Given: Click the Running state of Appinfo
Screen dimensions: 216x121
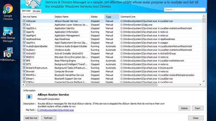Looking at the screenshot, I should (95, 32).
